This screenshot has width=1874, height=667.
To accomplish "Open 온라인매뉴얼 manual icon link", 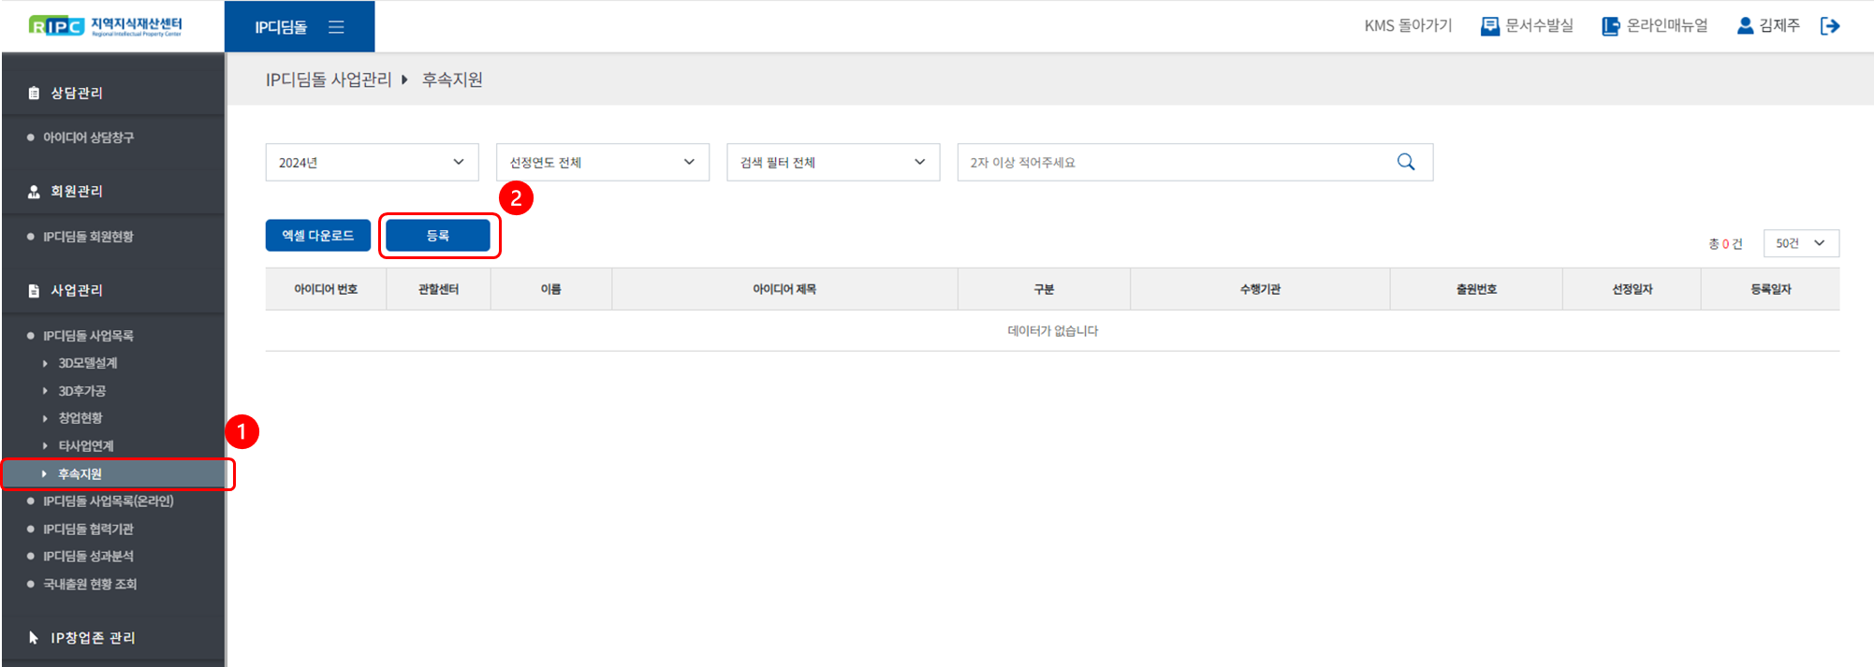I will click(1610, 26).
